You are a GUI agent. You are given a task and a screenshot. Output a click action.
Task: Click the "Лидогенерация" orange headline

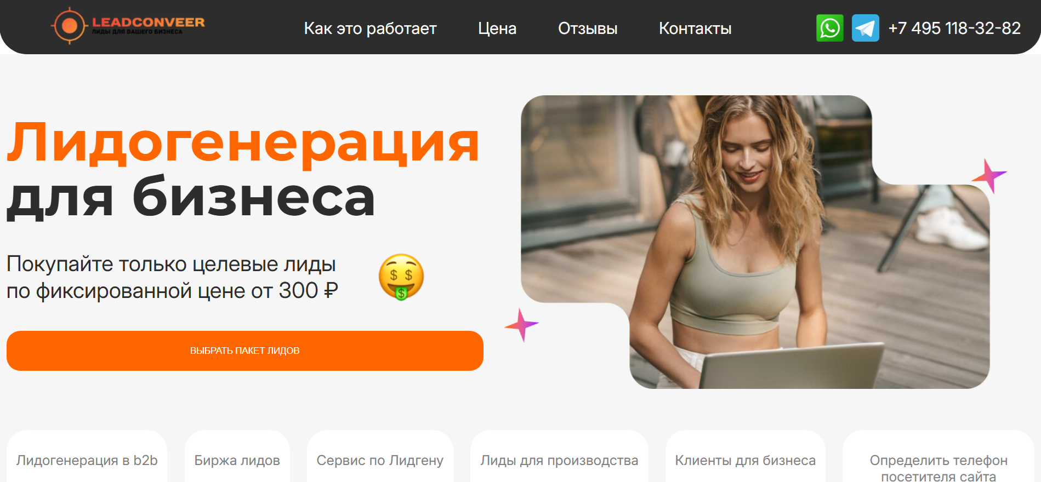[x=243, y=142]
